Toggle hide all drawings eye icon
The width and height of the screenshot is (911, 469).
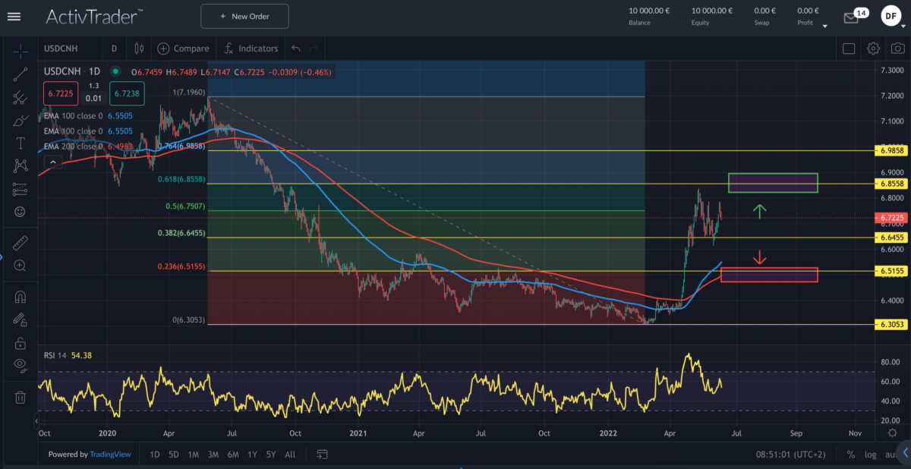pos(20,366)
